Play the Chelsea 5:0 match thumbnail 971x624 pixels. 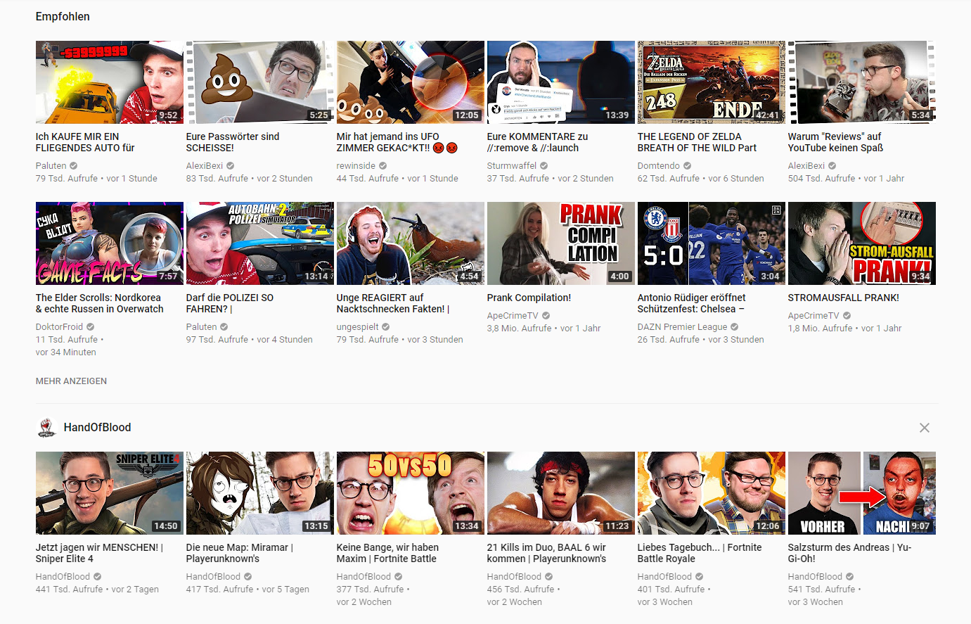tap(711, 243)
